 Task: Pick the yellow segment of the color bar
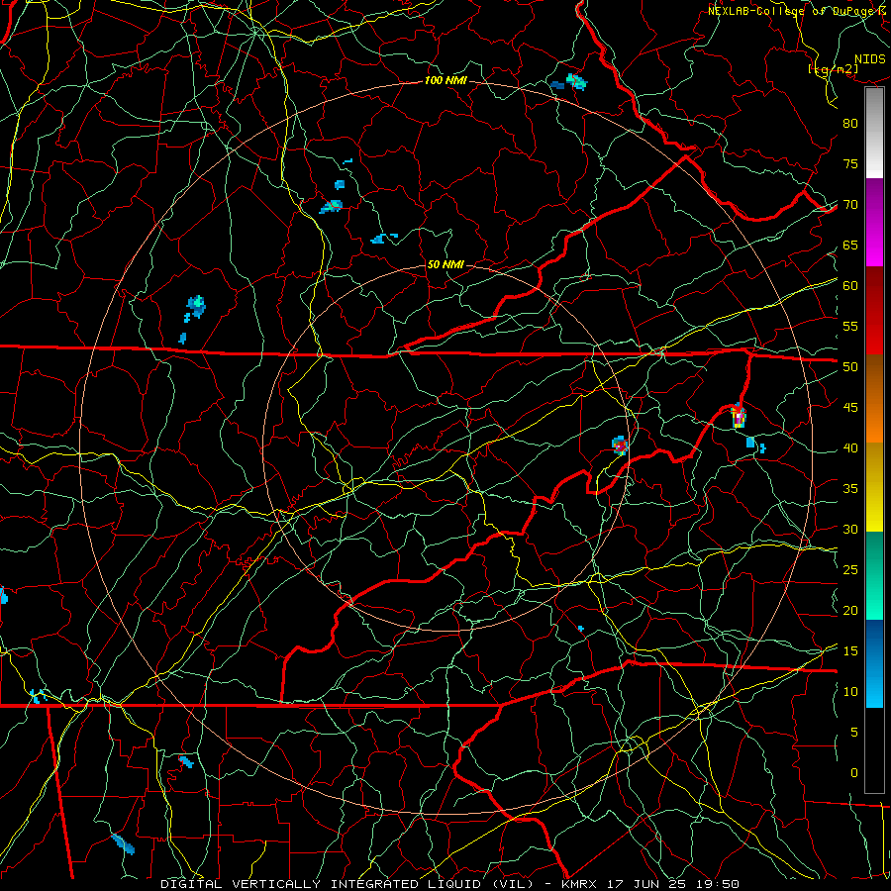point(874,487)
